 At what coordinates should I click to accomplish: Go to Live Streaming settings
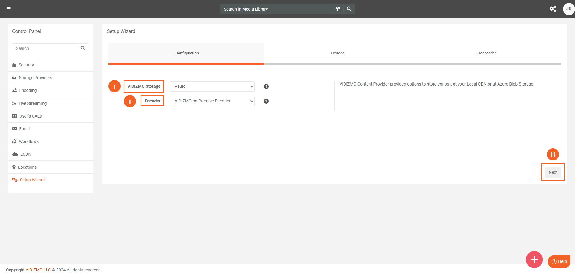pos(33,103)
